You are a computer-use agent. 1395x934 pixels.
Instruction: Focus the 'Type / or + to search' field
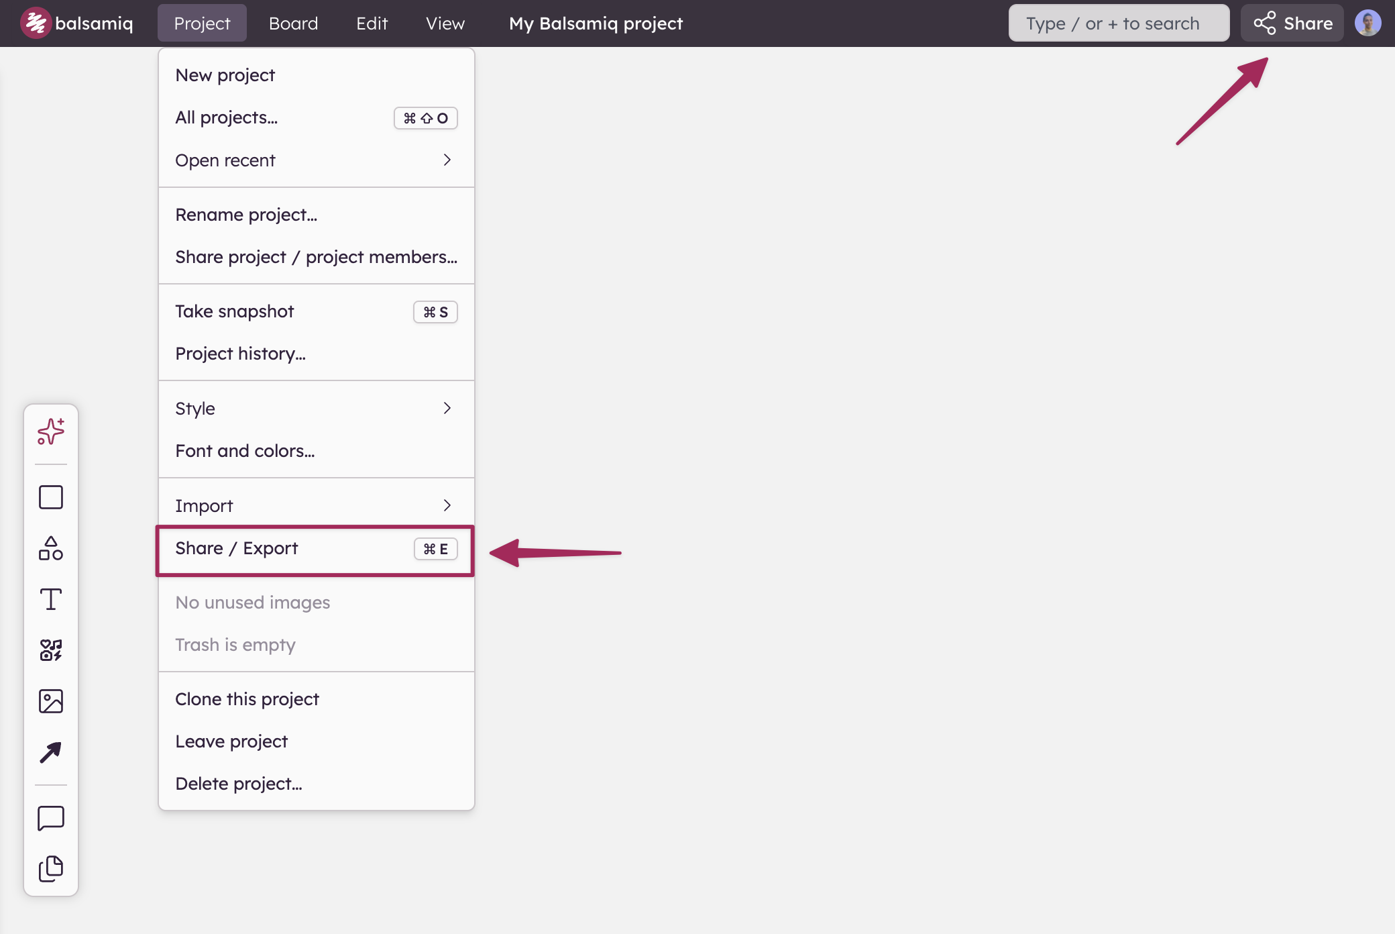(x=1119, y=23)
